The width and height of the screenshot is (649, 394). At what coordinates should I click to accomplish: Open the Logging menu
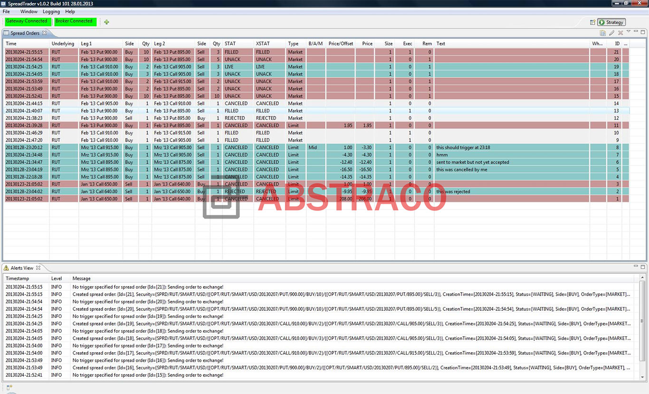[x=51, y=11]
